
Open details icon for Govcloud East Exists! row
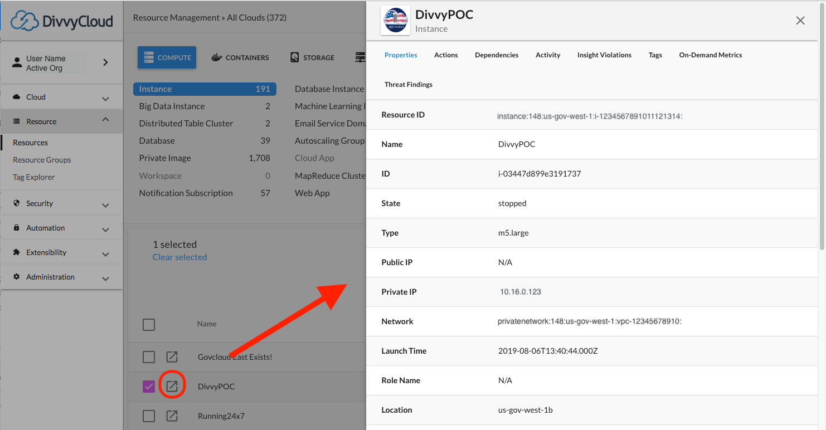pyautogui.click(x=172, y=357)
